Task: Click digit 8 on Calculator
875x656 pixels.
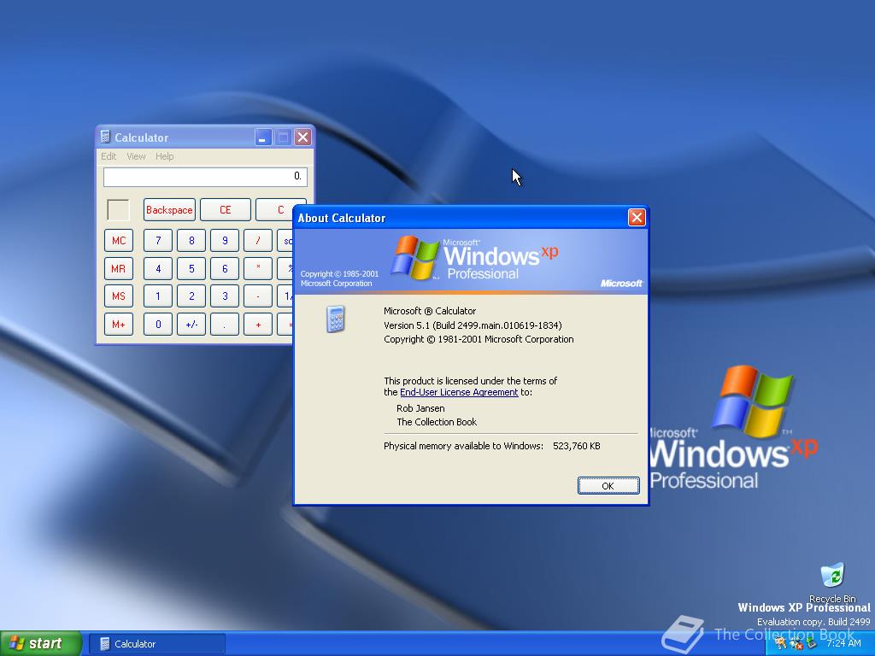Action: (191, 240)
